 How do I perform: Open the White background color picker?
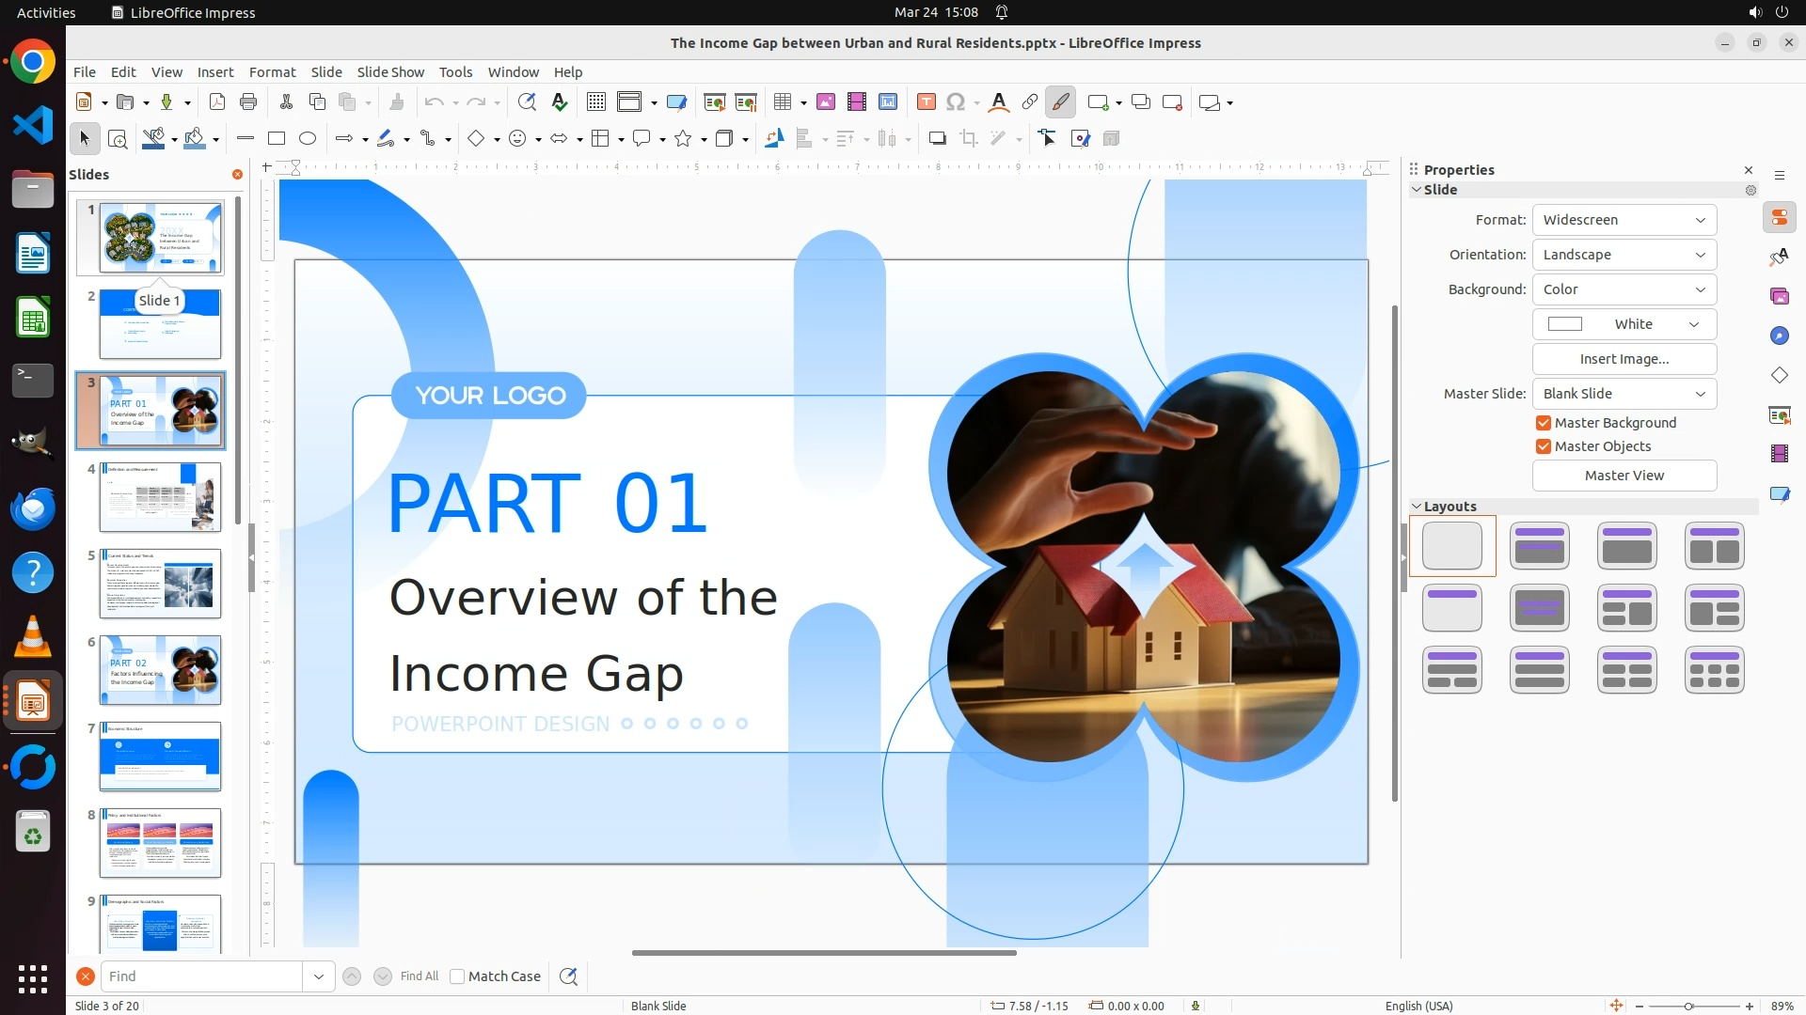pos(1624,324)
